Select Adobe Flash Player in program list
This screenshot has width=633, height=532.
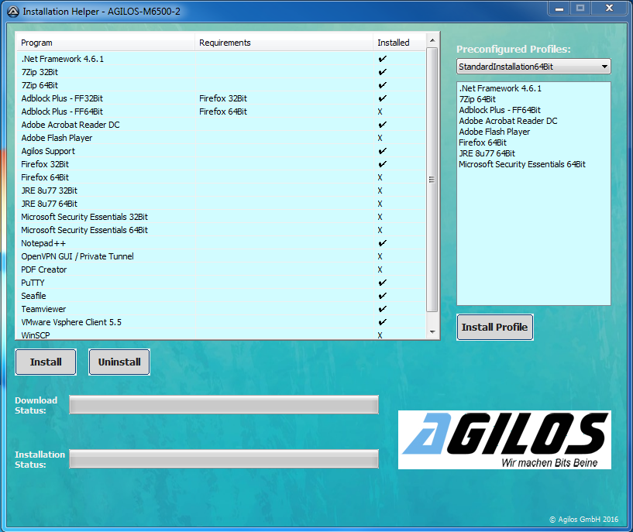(x=221, y=138)
